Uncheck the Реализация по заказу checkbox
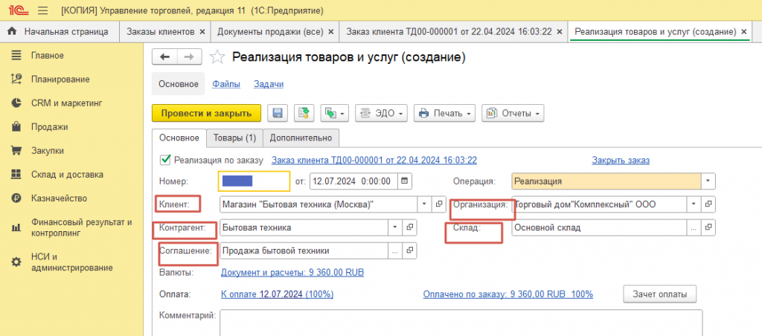 click(x=164, y=159)
